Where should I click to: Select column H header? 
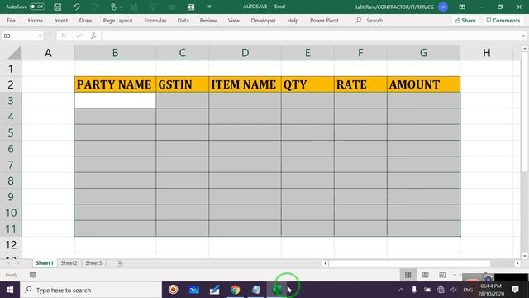pyautogui.click(x=486, y=53)
